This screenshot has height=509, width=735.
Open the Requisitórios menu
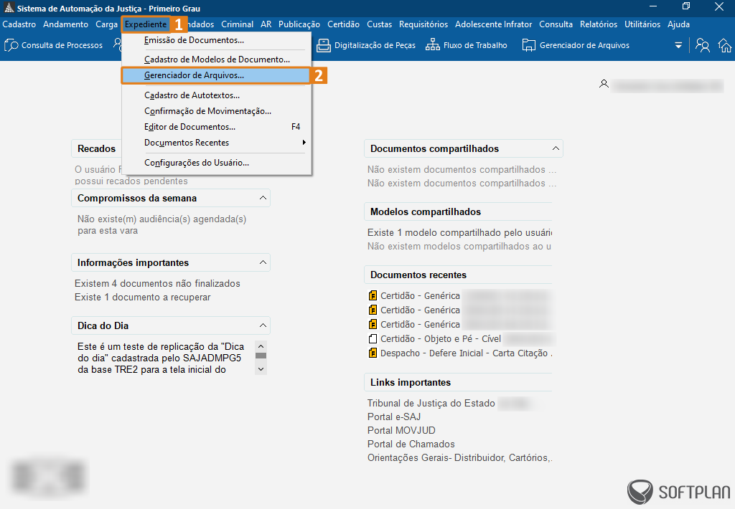point(423,24)
